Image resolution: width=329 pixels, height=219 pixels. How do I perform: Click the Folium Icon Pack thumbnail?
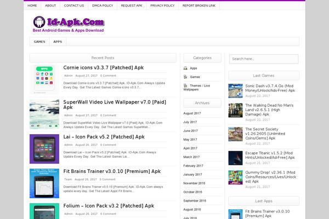pyautogui.click(x=44, y=211)
